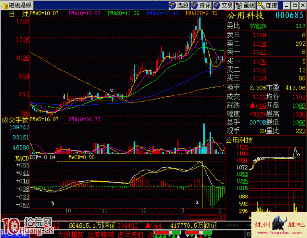This screenshot has height=238, width=307.
Task: Click the 最低 low price 1066
Action: coord(299,123)
